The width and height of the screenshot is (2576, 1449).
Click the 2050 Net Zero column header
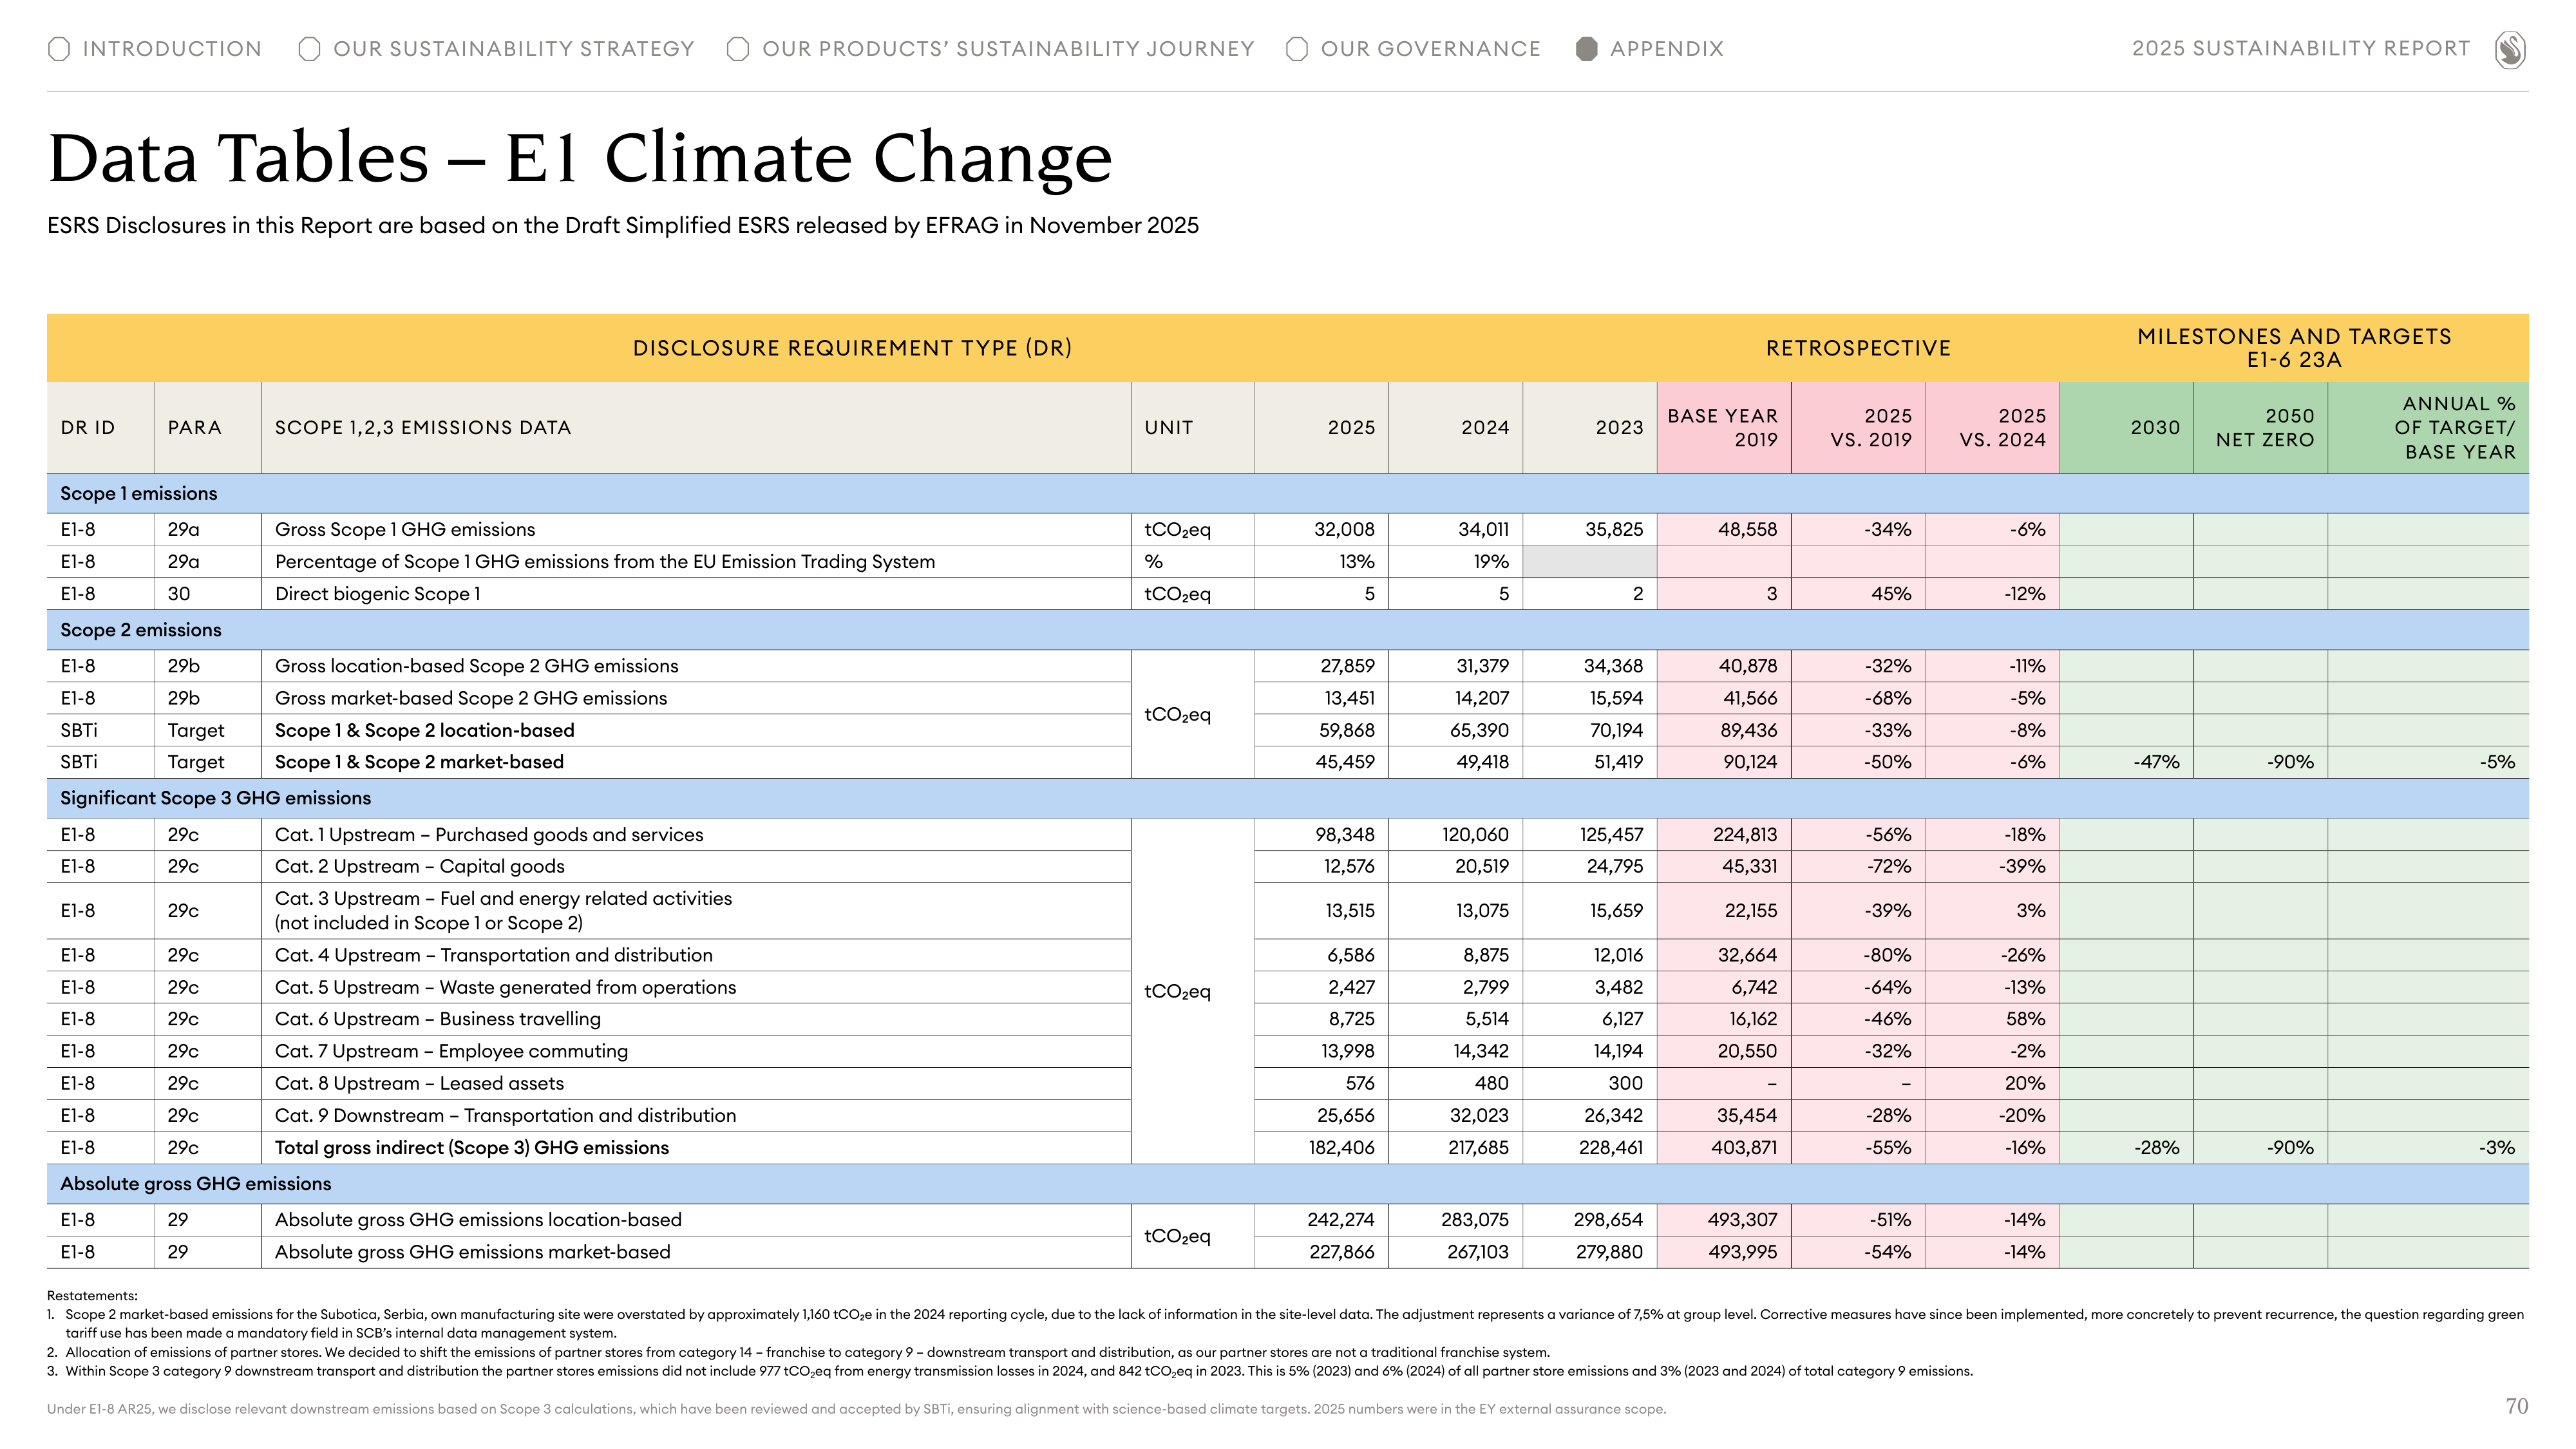click(x=2261, y=428)
